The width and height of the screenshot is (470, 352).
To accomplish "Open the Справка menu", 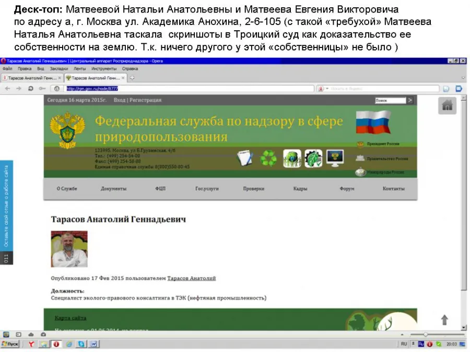I will tap(130, 68).
